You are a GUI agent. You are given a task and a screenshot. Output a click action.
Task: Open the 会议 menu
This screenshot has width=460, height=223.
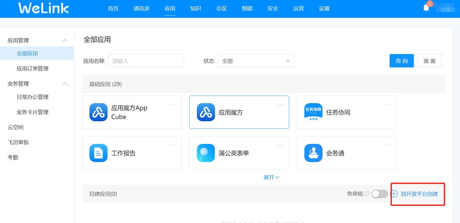pyautogui.click(x=222, y=9)
